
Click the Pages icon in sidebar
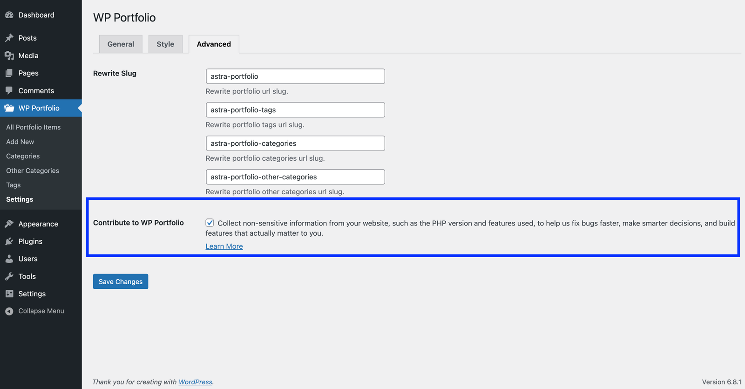click(9, 73)
